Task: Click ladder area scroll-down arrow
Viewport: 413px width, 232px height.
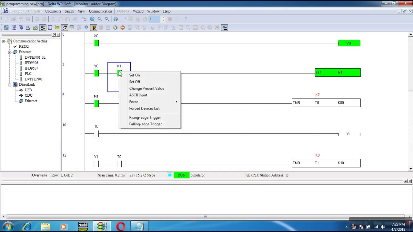Action: click(x=410, y=169)
